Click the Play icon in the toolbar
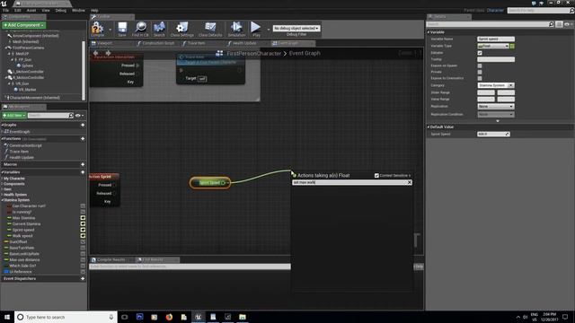The width and height of the screenshot is (575, 323). click(x=256, y=29)
